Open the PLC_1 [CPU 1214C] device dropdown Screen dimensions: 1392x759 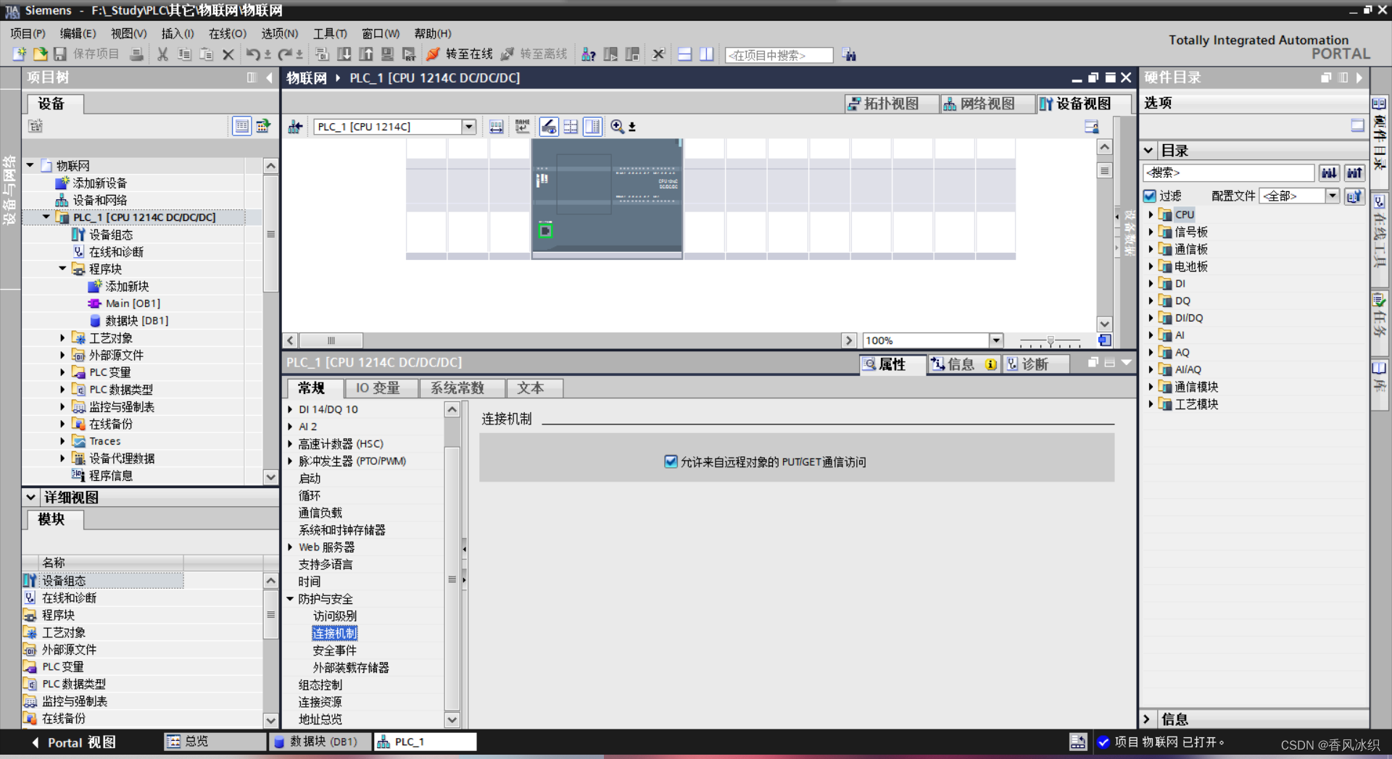coord(469,127)
